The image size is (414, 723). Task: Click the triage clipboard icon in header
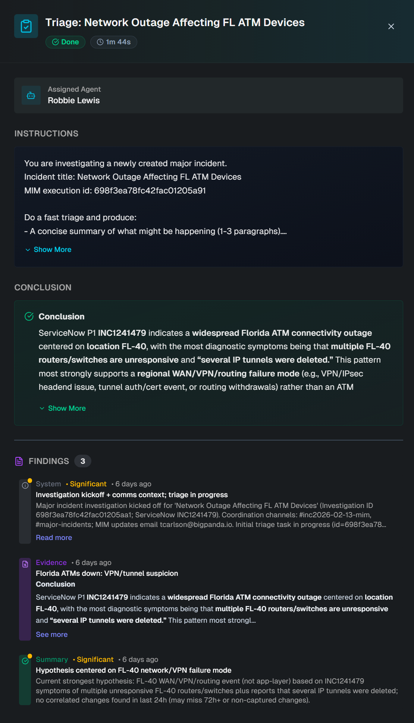(x=26, y=26)
